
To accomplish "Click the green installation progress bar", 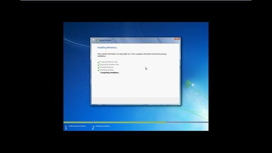I will pos(115,122).
